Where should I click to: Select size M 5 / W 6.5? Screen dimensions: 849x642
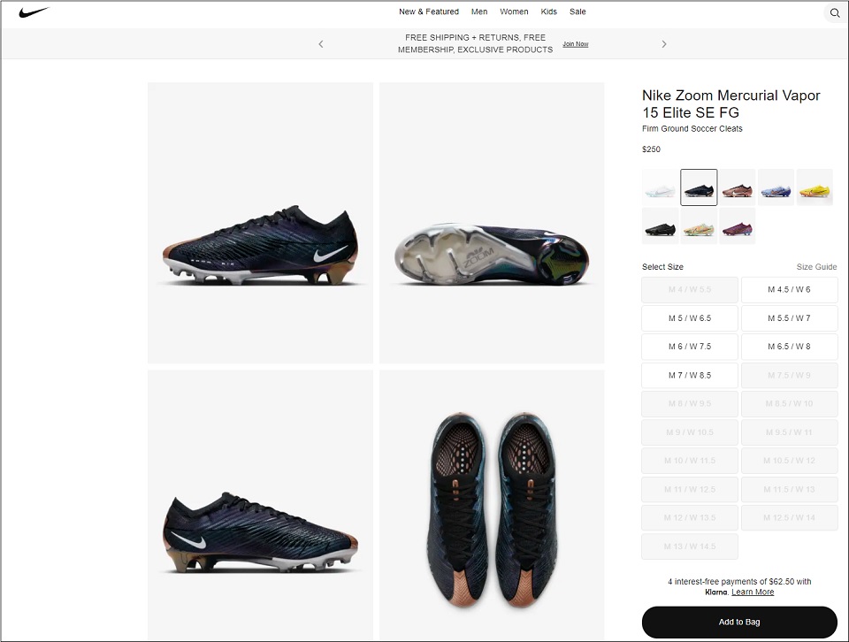point(690,318)
